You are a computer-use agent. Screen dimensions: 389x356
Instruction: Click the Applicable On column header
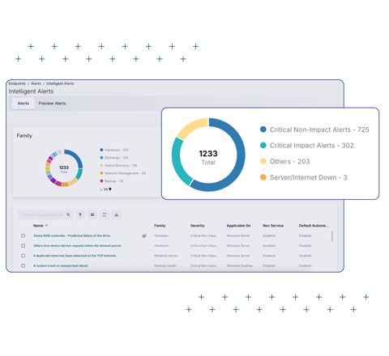pos(238,226)
